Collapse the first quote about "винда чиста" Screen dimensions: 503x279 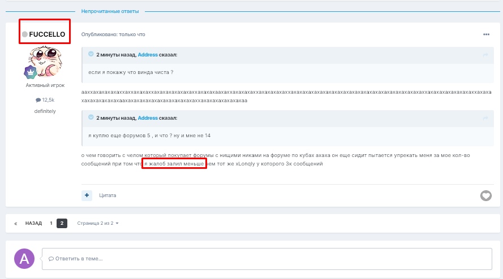click(x=91, y=54)
